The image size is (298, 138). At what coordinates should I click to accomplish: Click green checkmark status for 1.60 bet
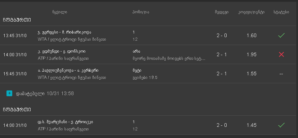[281, 35]
